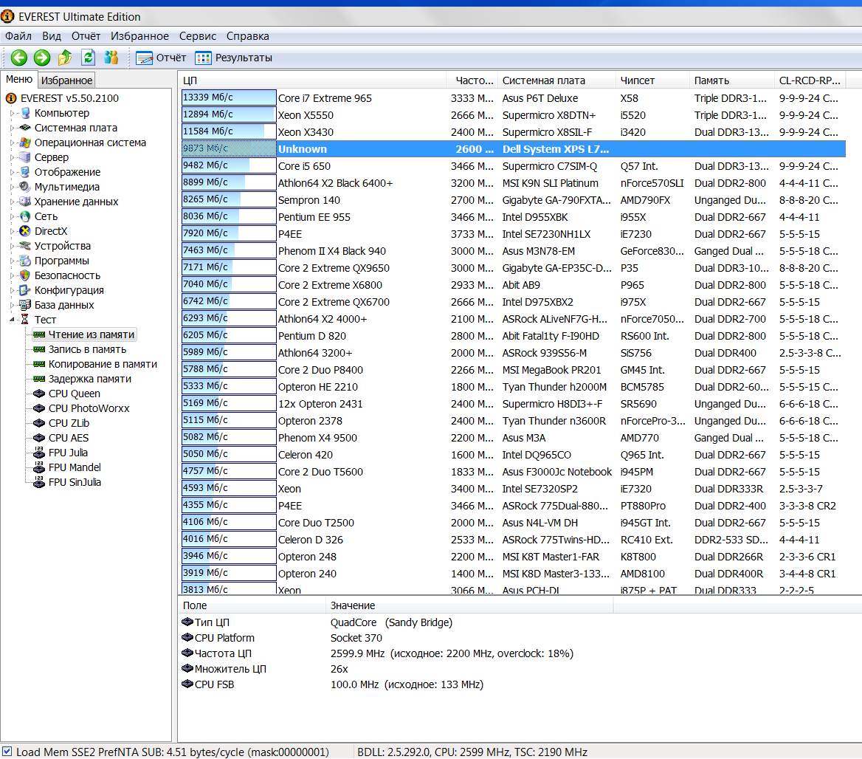Select the CPU Queen benchmark icon
This screenshot has height=759, width=862.
(x=39, y=394)
